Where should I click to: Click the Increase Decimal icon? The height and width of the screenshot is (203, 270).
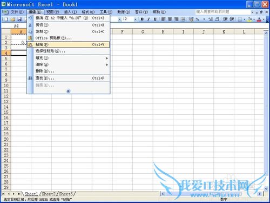click(211, 19)
